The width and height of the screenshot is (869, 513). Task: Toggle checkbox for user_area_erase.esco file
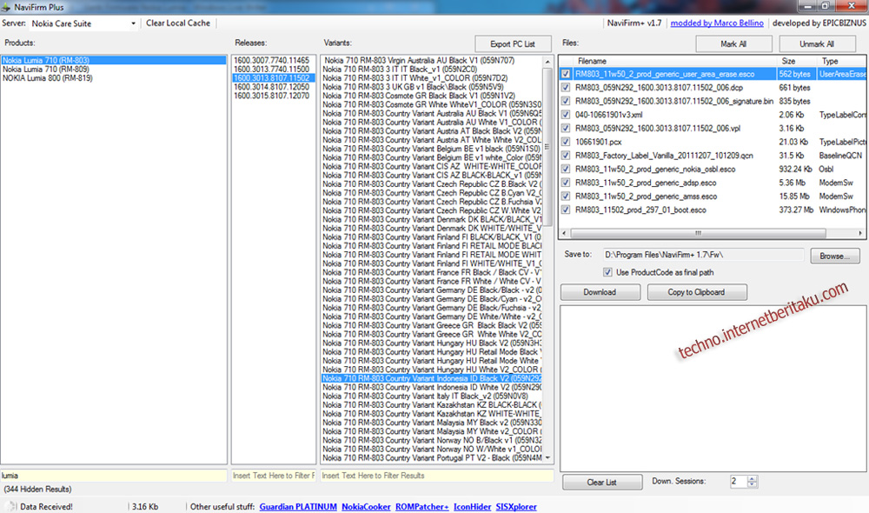point(566,74)
